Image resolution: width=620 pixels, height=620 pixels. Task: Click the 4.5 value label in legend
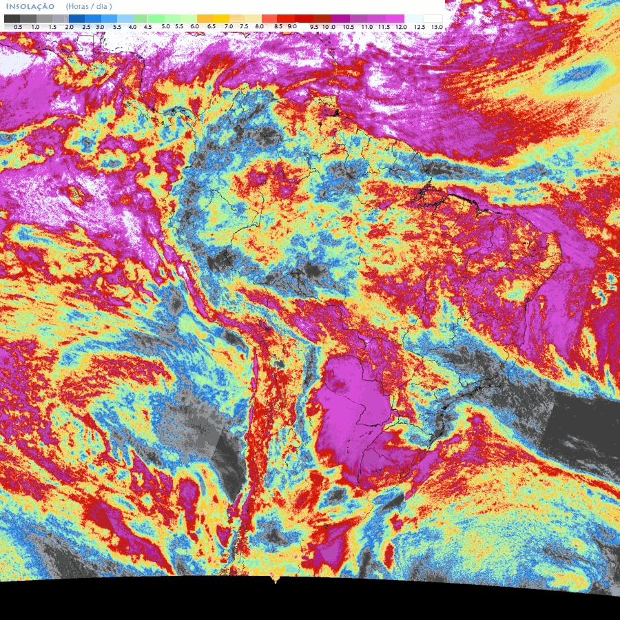pyautogui.click(x=147, y=26)
